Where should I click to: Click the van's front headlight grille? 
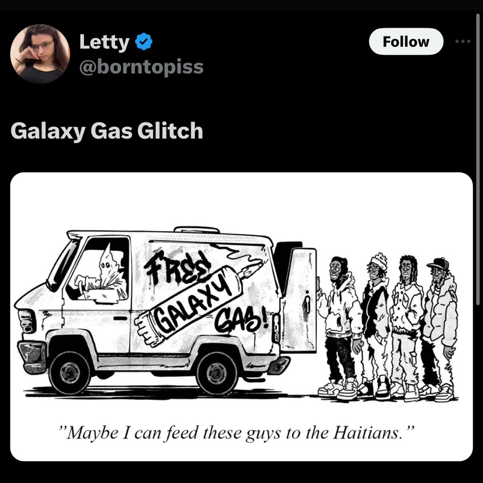tap(27, 321)
